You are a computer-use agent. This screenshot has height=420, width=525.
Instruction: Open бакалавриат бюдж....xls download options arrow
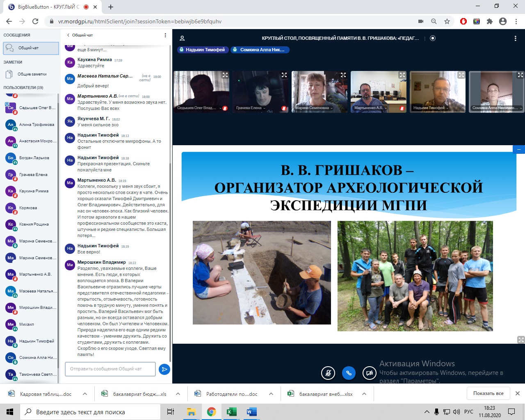pos(178,394)
